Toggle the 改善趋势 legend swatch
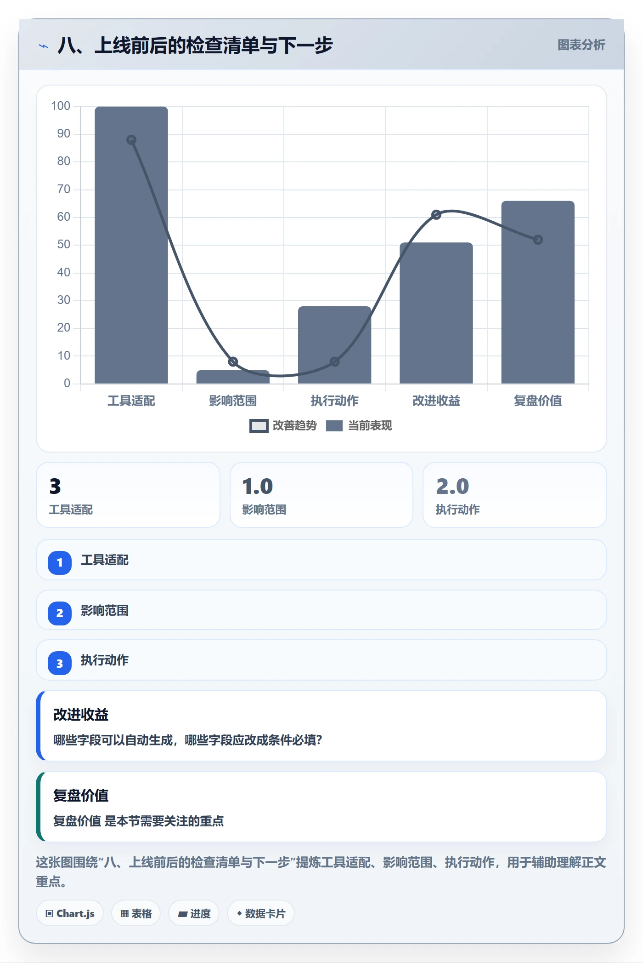The height and width of the screenshot is (963, 643). pos(259,426)
